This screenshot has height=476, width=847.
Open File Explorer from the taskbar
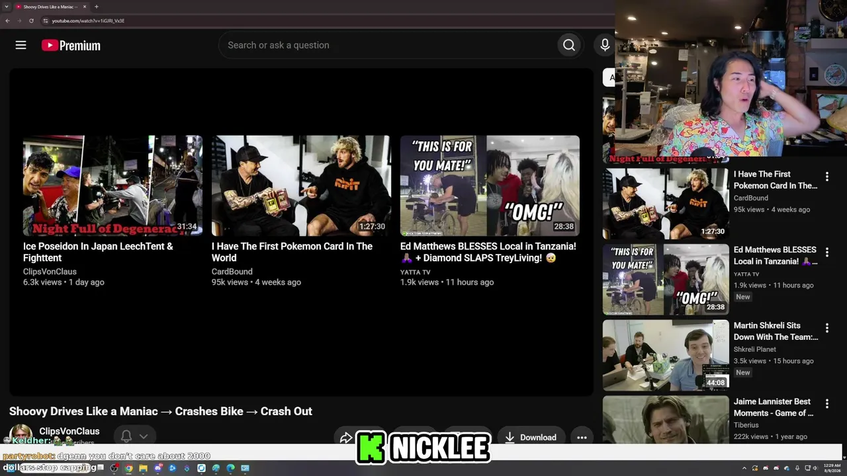[143, 468]
